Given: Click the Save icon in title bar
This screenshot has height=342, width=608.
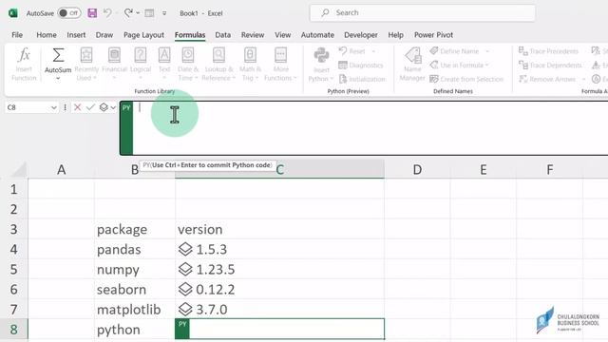Looking at the screenshot, I should [x=92, y=13].
